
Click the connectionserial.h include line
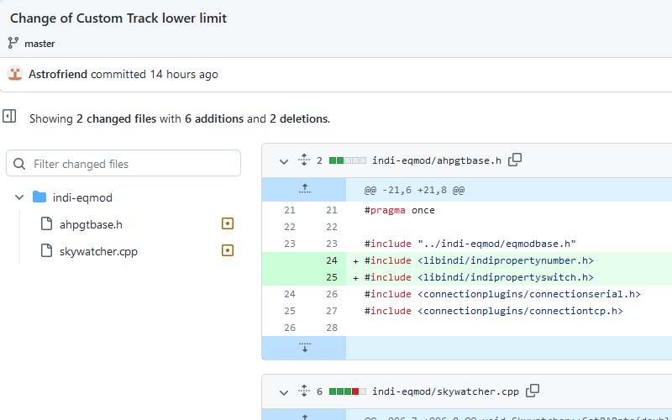pos(502,294)
